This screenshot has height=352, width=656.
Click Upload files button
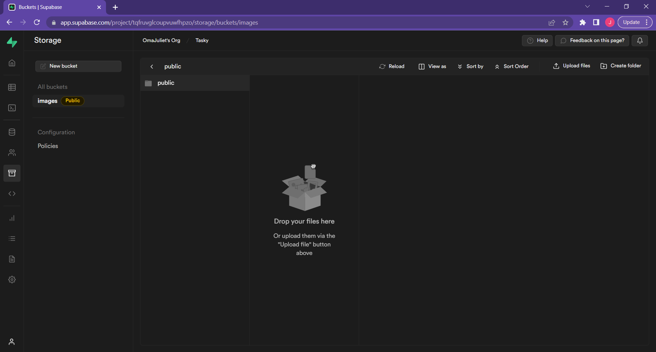572,66
